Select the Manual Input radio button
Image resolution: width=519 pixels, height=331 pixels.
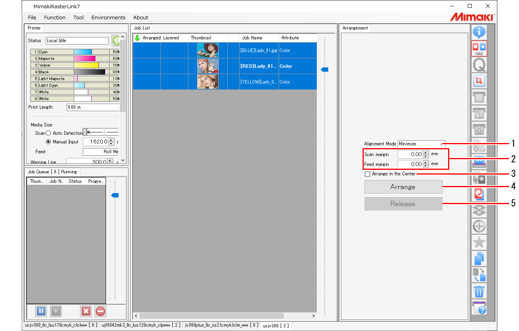pyautogui.click(x=48, y=141)
